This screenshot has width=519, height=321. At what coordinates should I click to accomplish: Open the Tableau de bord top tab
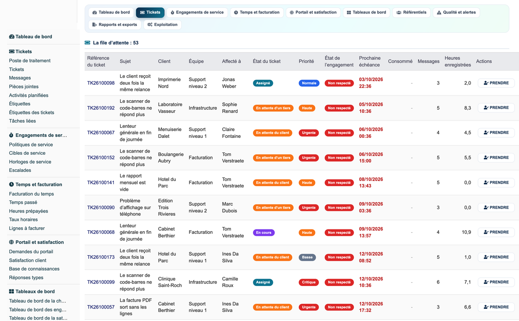pyautogui.click(x=111, y=13)
